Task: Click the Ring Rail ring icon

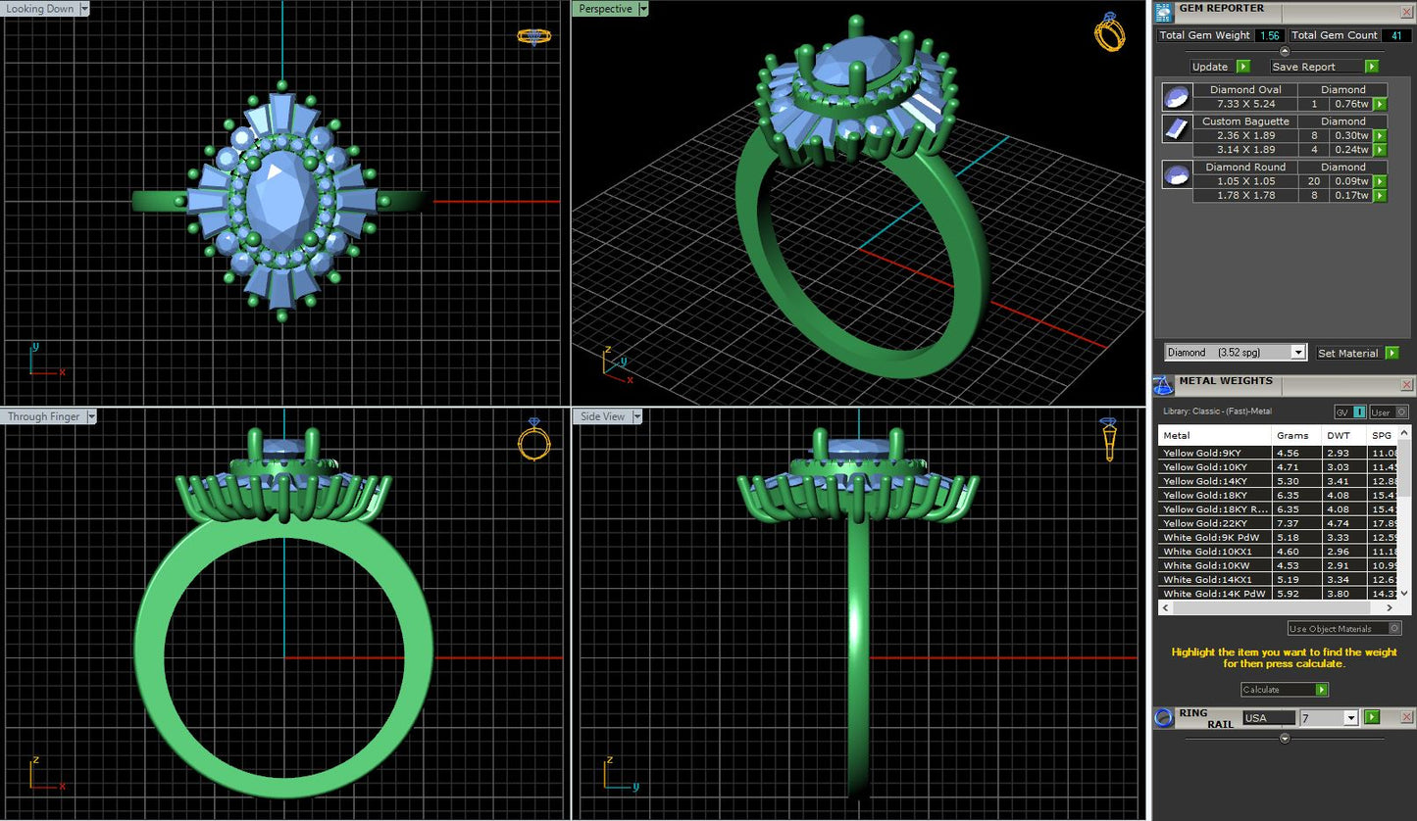Action: [x=1163, y=718]
